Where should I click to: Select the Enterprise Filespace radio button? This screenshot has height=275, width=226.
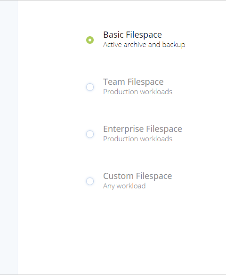tap(90, 134)
